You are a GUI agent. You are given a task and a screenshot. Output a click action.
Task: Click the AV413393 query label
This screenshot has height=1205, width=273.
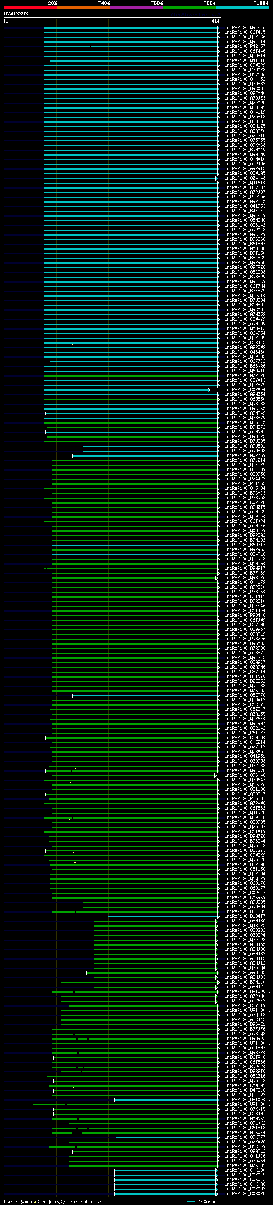tap(16, 14)
